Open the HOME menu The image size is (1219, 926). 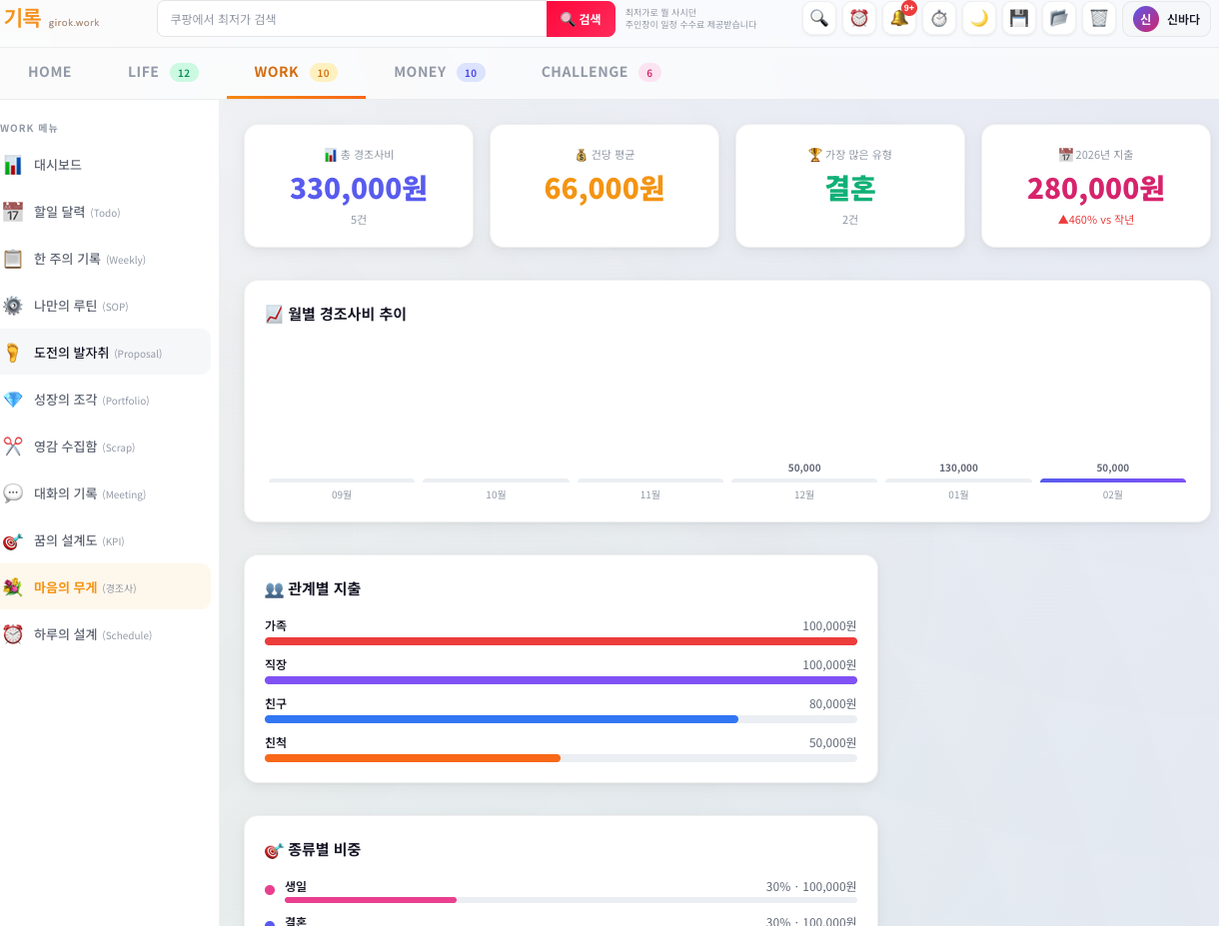(47, 71)
